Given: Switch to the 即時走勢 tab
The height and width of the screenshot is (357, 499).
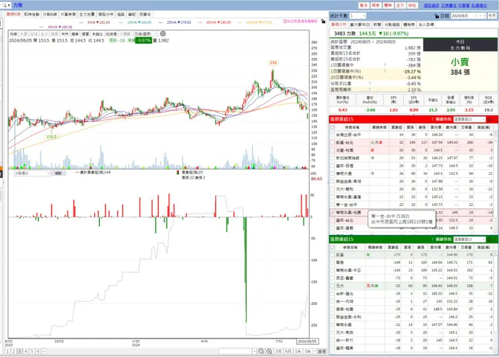Looking at the screenshot, I should [x=32, y=14].
